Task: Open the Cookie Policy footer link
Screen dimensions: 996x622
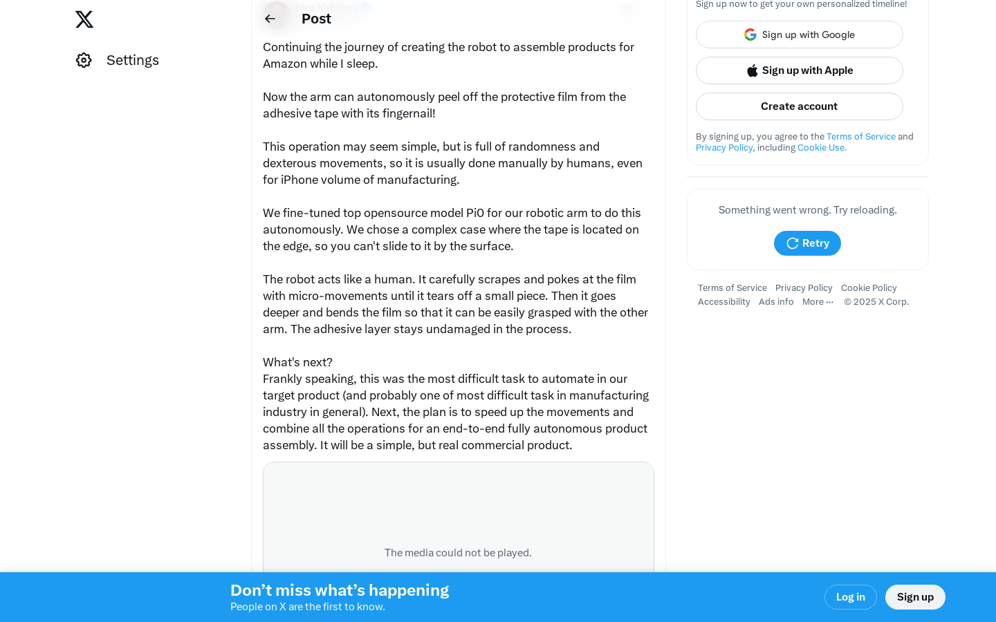Action: click(x=869, y=288)
